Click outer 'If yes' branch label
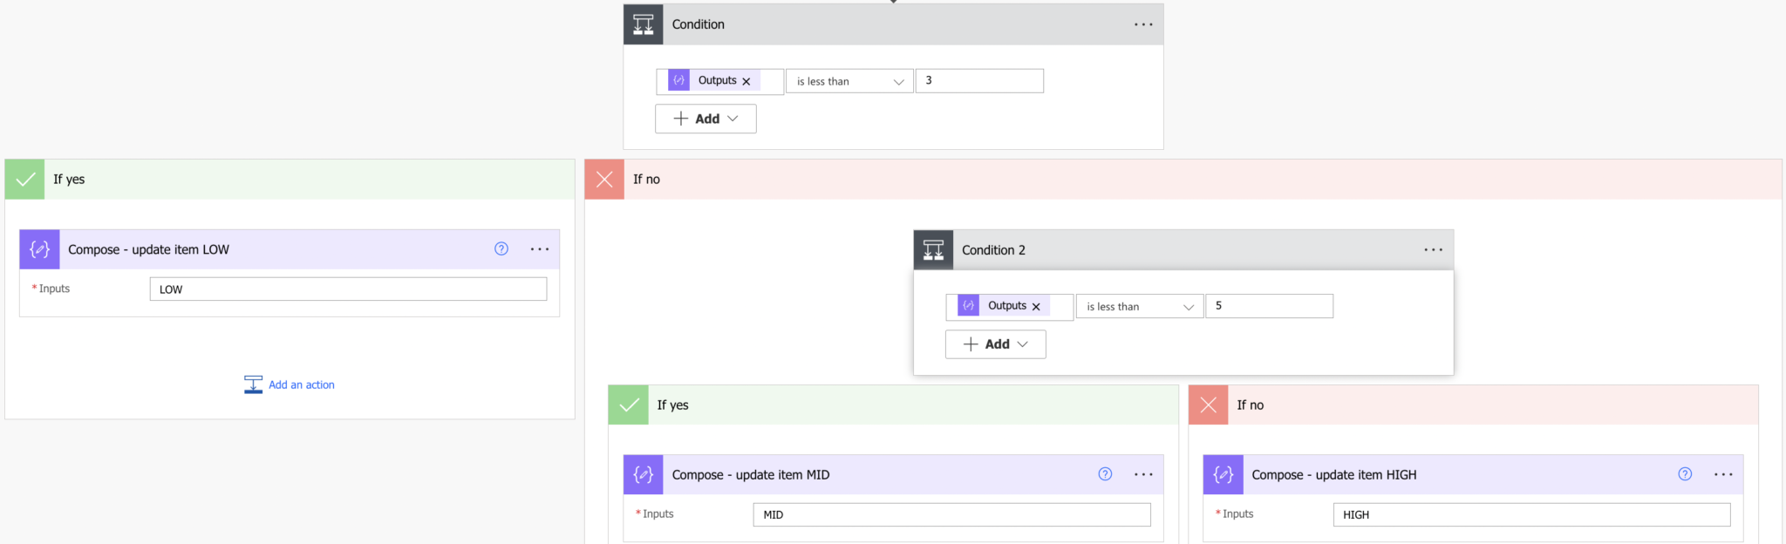Viewport: 1786px width, 544px height. click(x=69, y=180)
